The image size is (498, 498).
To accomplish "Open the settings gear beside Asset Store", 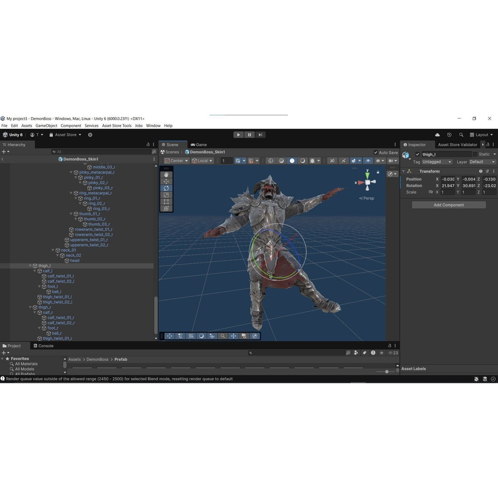I will 90,135.
